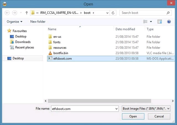Image resolution: width=177 pixels, height=125 pixels.
Task: Click the search magnifier icon
Action: (168, 13)
